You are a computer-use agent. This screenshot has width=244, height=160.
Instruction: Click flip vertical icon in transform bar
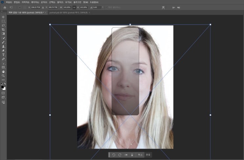click(x=132, y=155)
